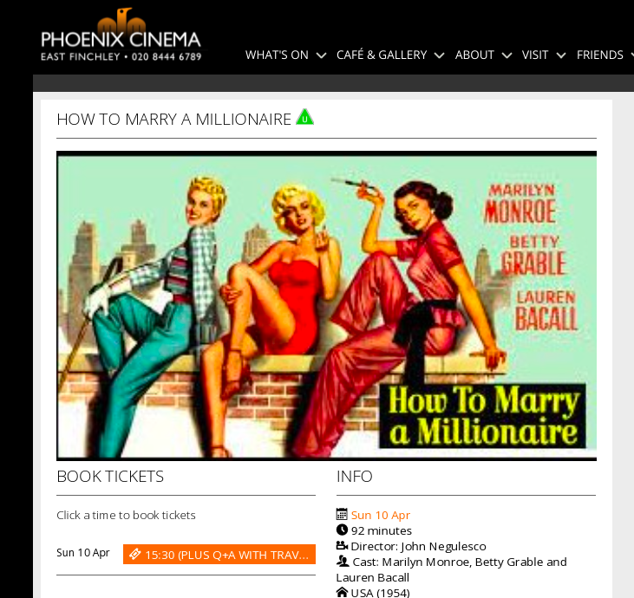Open the Friends menu item
This screenshot has width=634, height=598.
coord(599,55)
